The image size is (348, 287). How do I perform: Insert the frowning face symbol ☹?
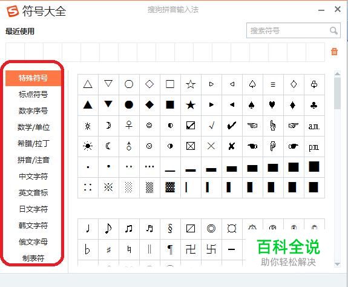pos(149,146)
